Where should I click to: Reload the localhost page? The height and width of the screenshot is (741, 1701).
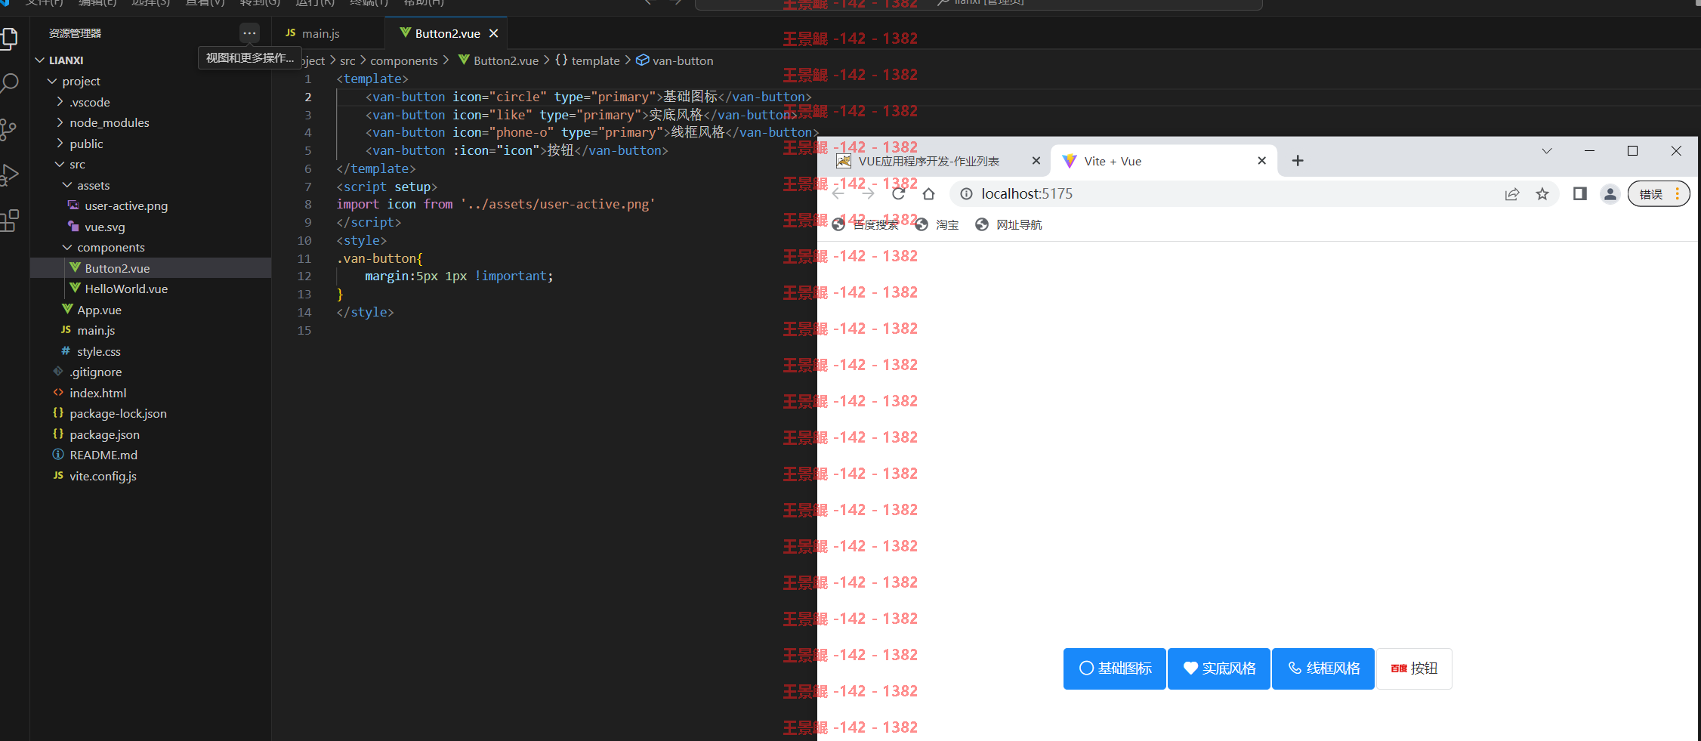899,194
